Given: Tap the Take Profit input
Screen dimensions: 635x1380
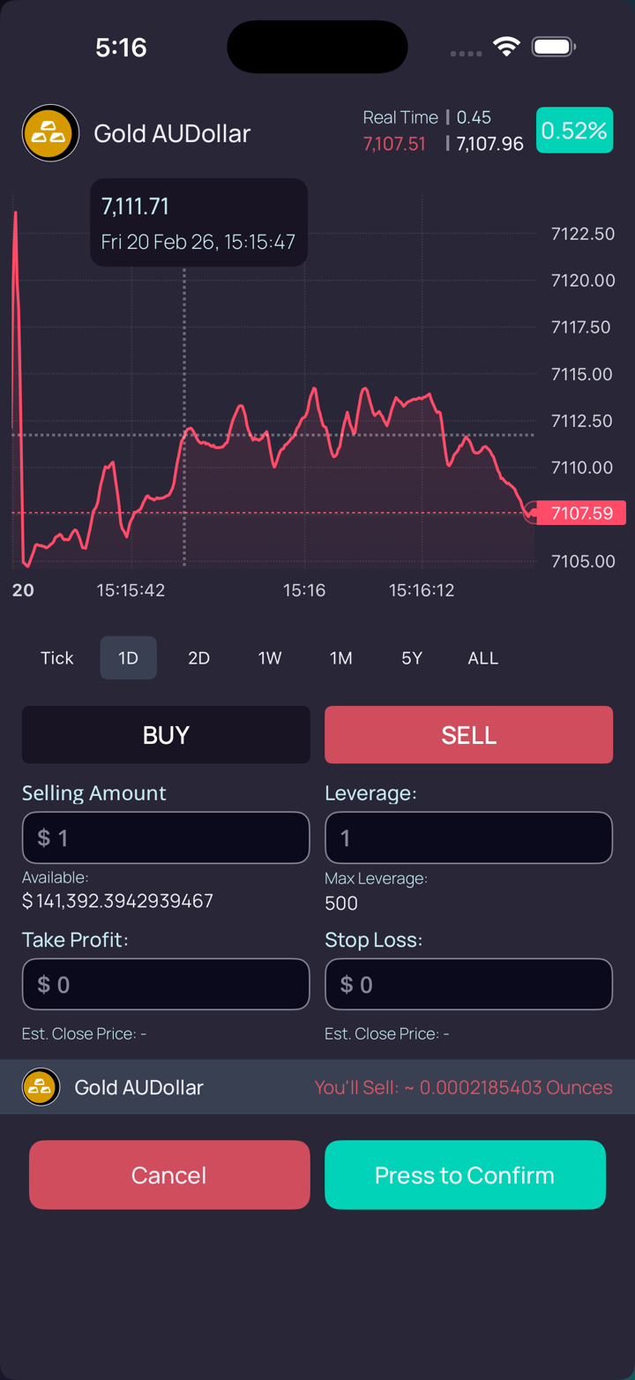Looking at the screenshot, I should pyautogui.click(x=166, y=984).
